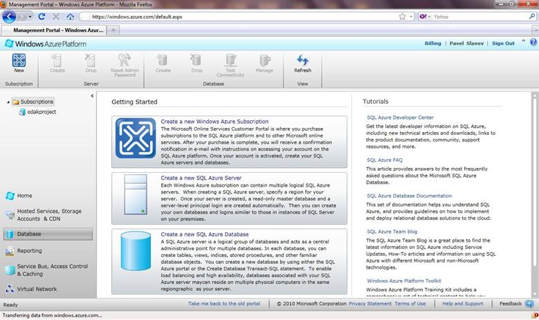The height and width of the screenshot is (320, 539).
Task: Click the Firefox stop loading icon
Action: pos(55,17)
